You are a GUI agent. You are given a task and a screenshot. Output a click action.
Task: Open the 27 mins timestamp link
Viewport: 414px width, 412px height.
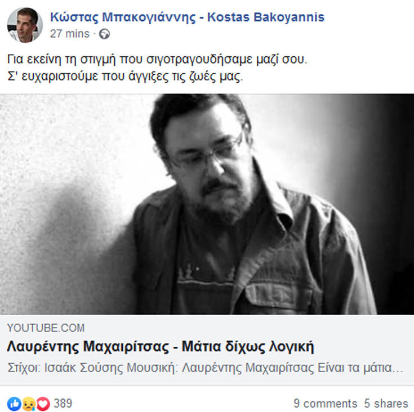coord(70,34)
